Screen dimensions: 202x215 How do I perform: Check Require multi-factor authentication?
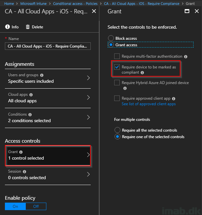117,56
